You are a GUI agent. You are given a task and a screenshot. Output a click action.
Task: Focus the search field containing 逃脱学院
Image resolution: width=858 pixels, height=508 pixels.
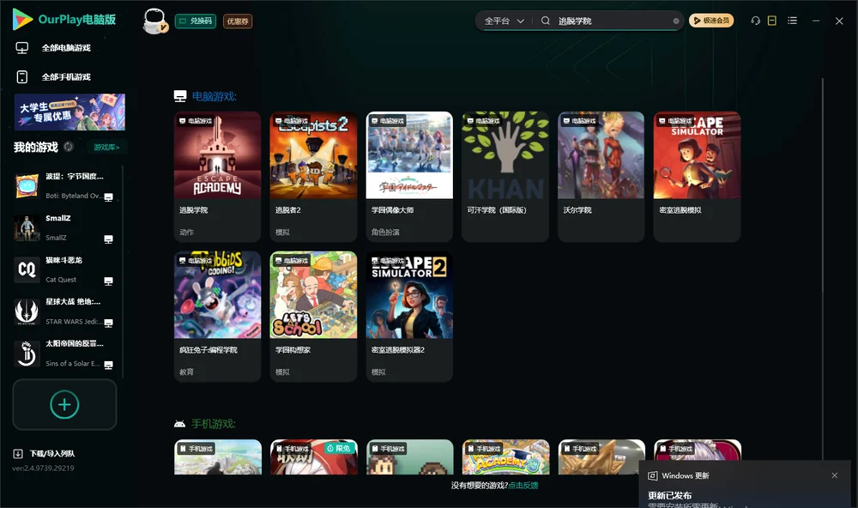pos(613,21)
